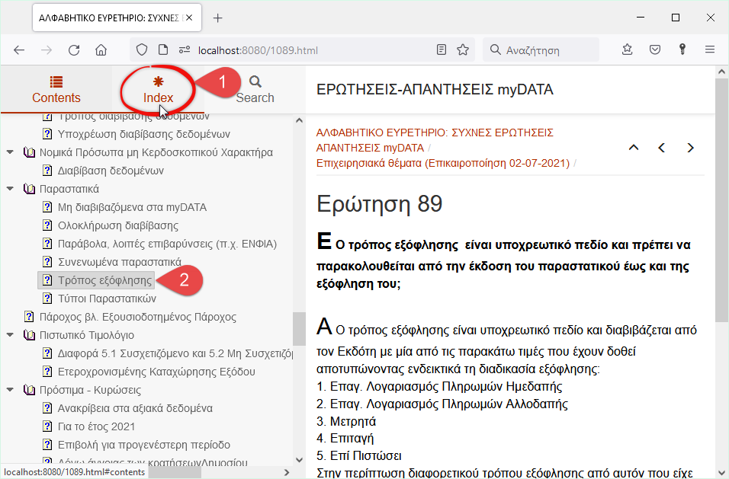The width and height of the screenshot is (729, 479).
Task: Click list item 3. Μετρητά
Action: (346, 421)
